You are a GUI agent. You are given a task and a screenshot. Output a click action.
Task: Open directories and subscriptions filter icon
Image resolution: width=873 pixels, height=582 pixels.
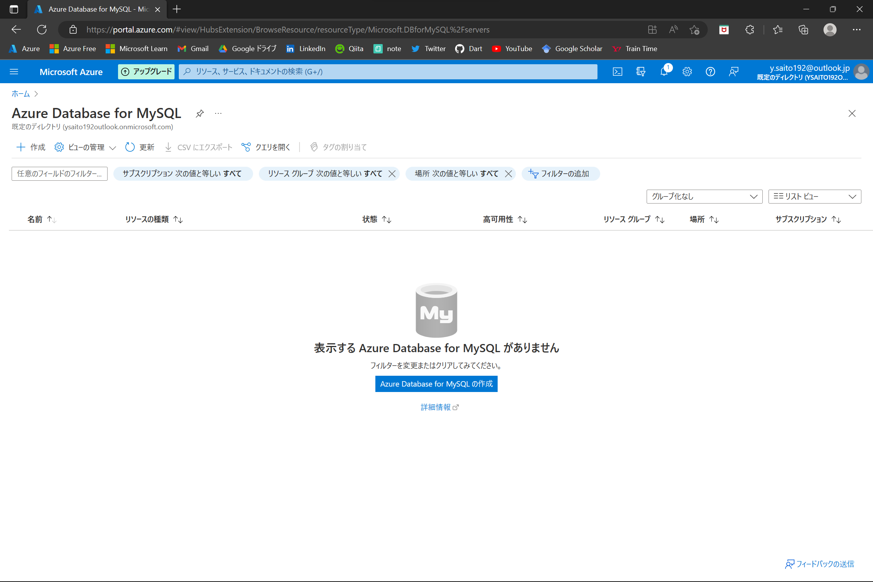coord(641,72)
